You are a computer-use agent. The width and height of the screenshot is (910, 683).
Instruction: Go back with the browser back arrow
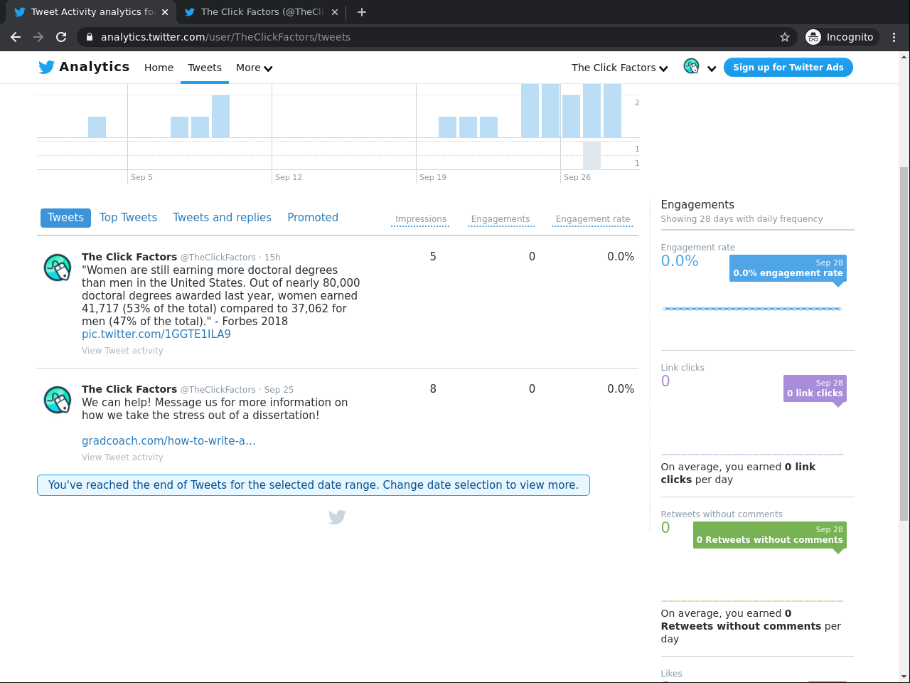[x=16, y=37]
